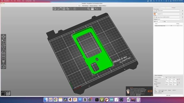Toggle visibility eye of Back phone bezel object
This screenshot has height=103, width=184.
[171, 26]
